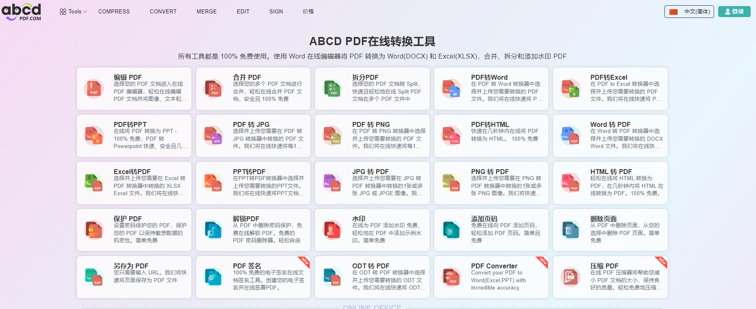Click the PDF 转 JPG tool icon

click(x=213, y=136)
